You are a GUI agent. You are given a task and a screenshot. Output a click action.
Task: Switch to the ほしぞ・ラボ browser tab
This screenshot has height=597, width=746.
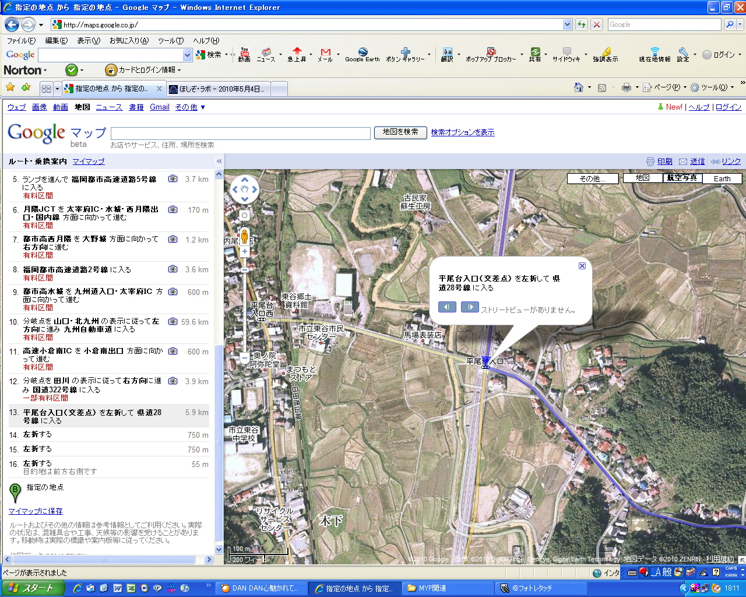219,89
